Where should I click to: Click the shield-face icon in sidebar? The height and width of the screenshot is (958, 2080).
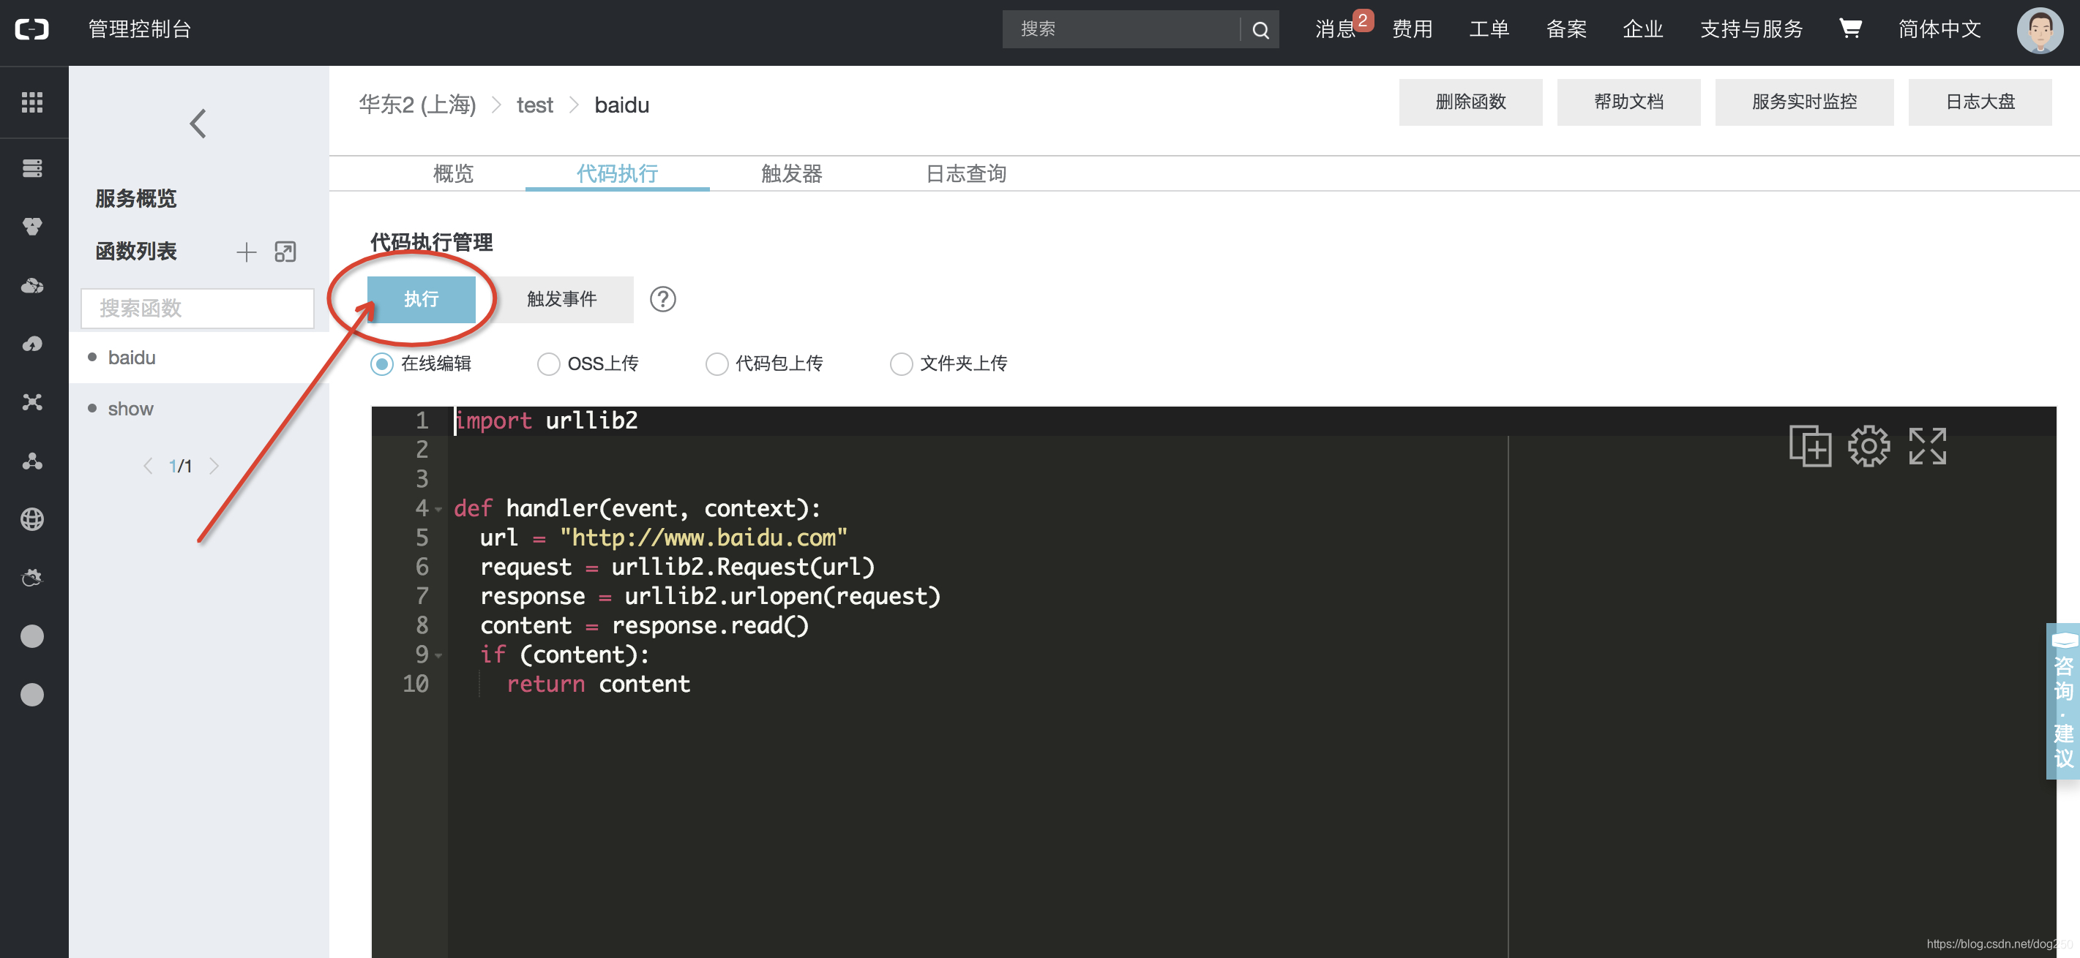pyautogui.click(x=32, y=227)
